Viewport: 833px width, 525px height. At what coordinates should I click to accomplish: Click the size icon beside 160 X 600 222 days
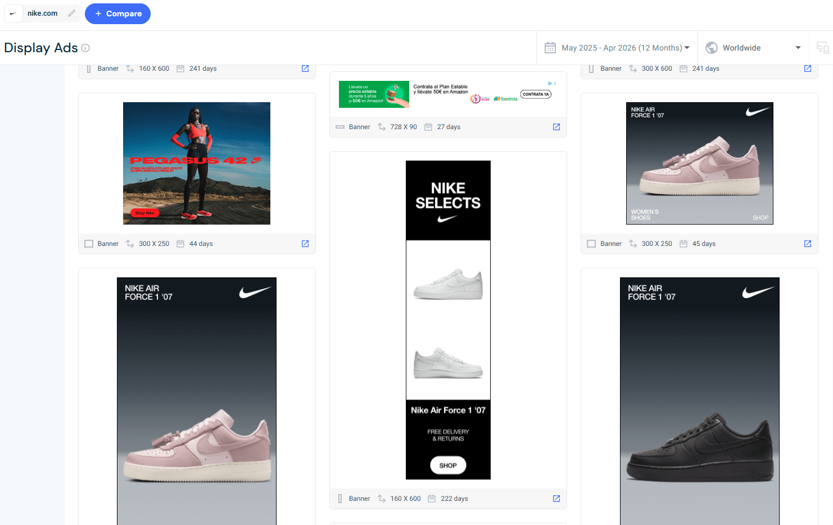coord(382,499)
